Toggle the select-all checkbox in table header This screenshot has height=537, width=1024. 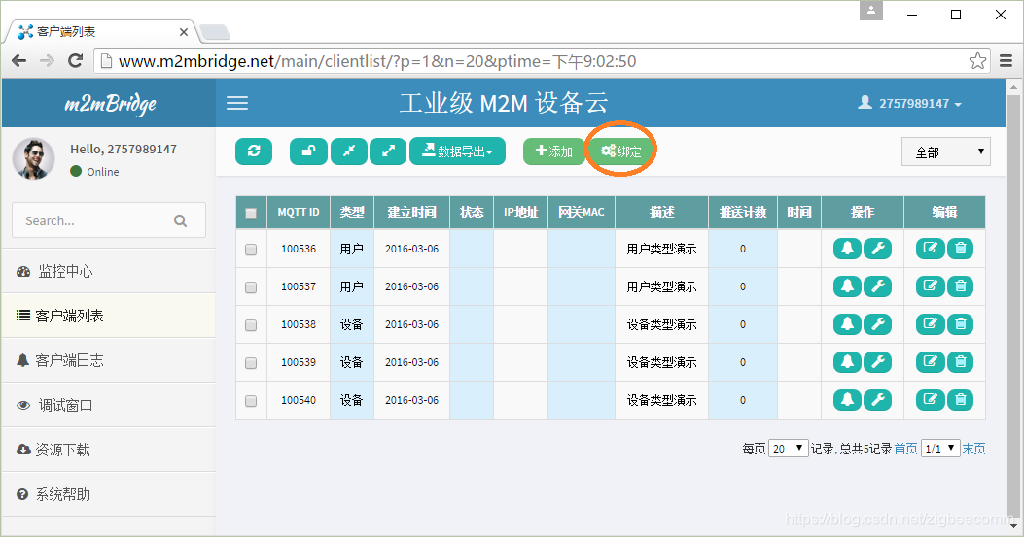pos(251,214)
